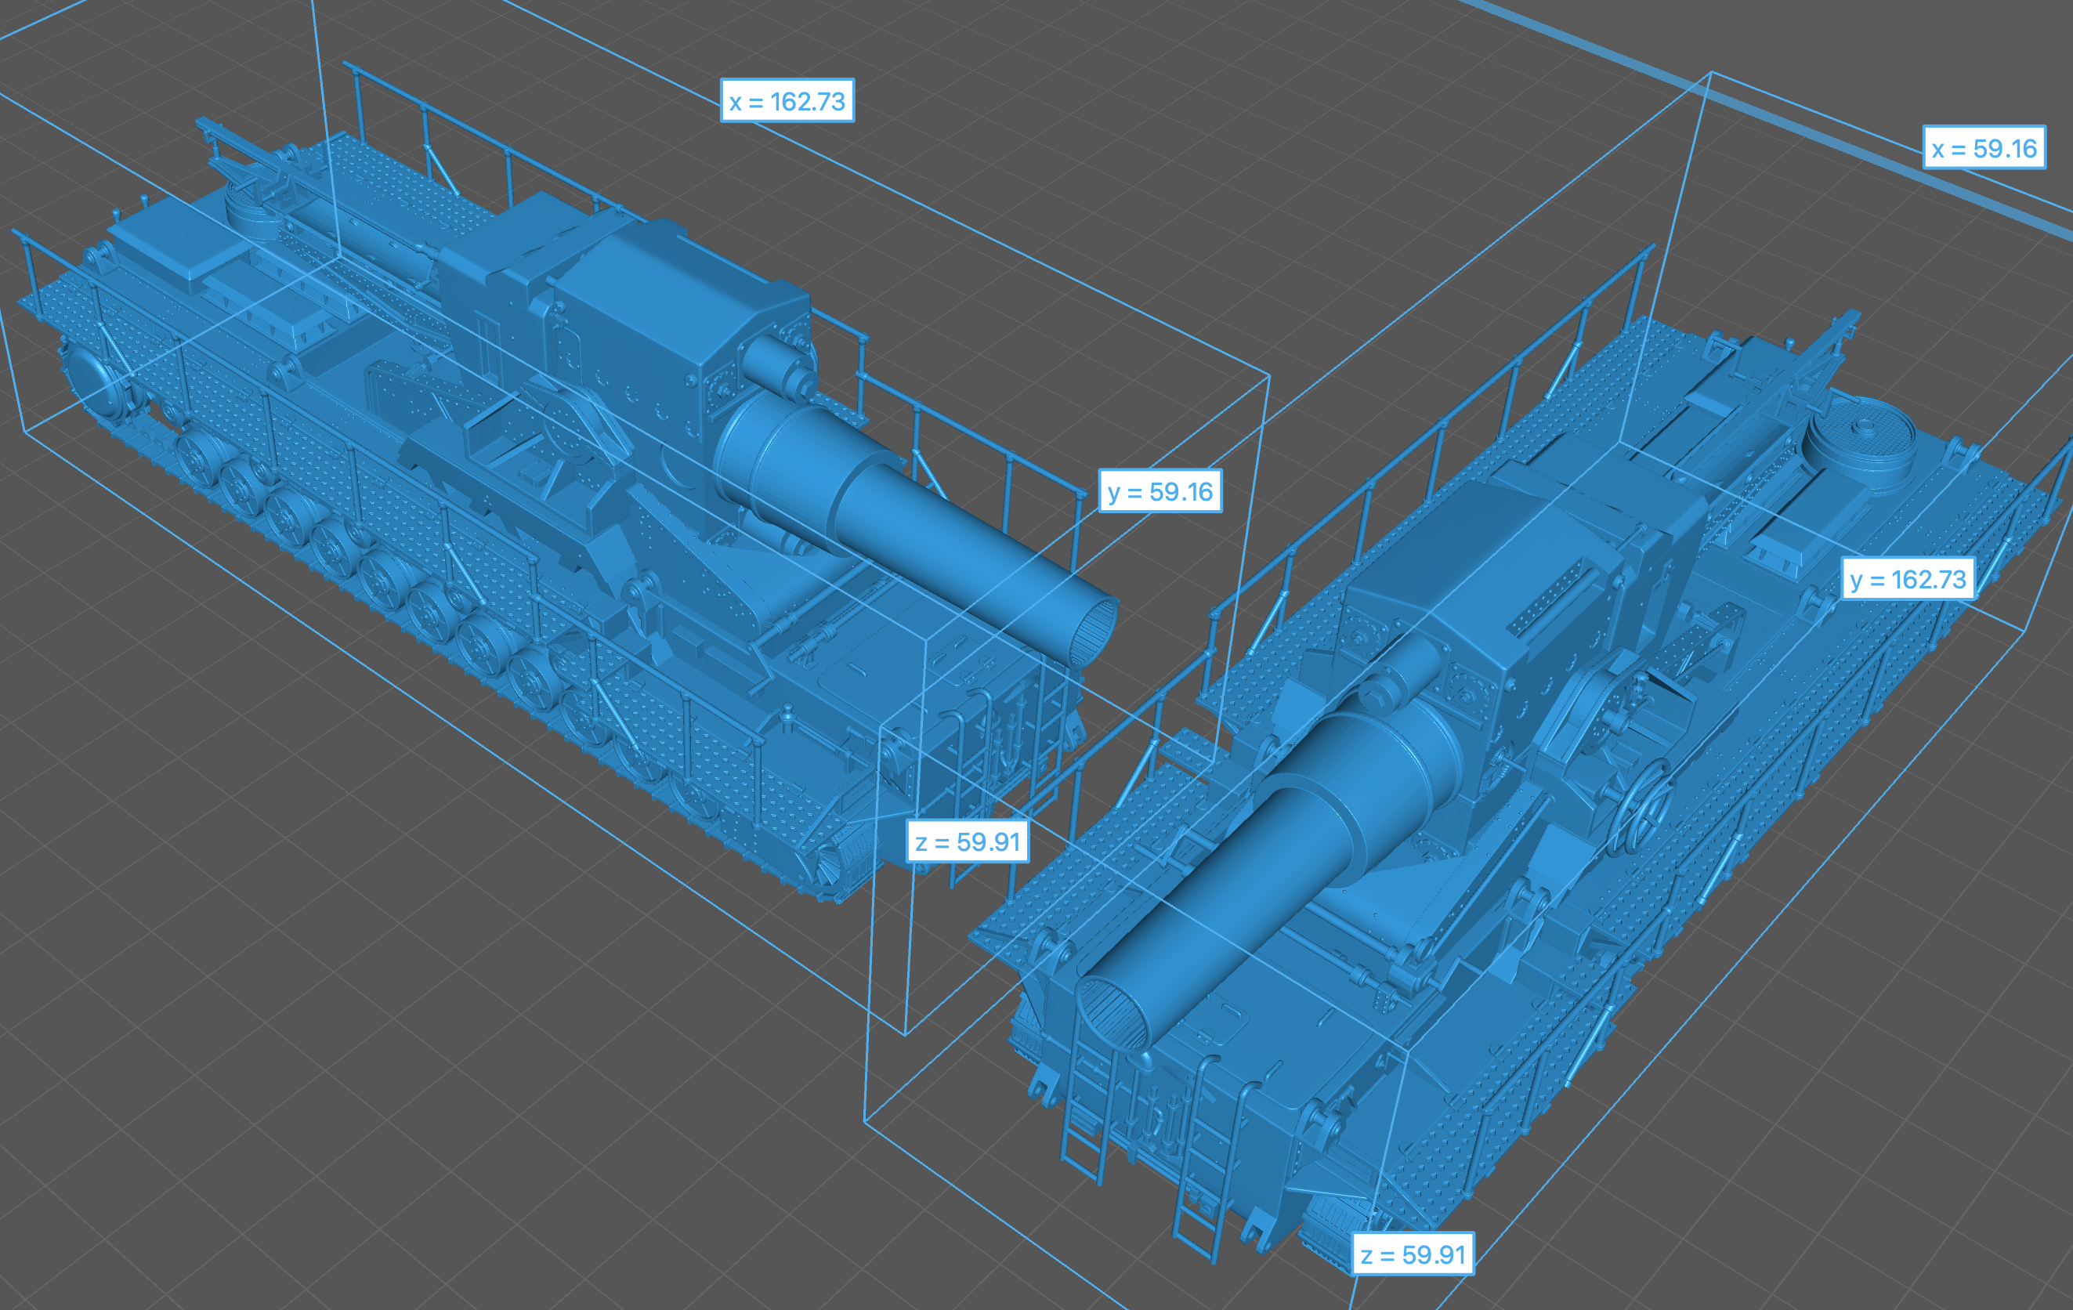Click the thick blue build plate edge line
Image resolution: width=2073 pixels, height=1310 pixels.
(x=1765, y=112)
